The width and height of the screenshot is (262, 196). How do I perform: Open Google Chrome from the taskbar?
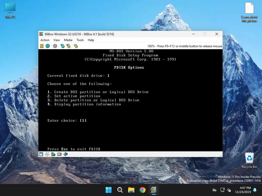143,190
